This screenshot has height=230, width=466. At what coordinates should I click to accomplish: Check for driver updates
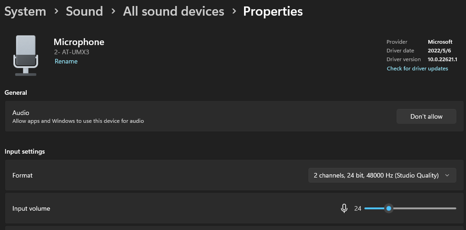[x=417, y=69]
